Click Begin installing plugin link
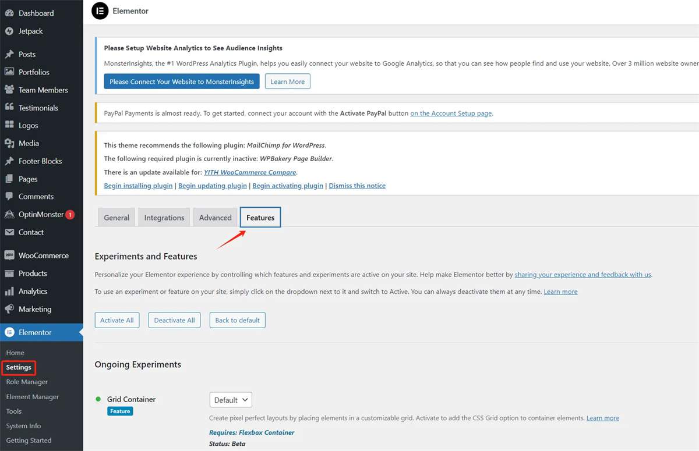The image size is (699, 451). [138, 186]
